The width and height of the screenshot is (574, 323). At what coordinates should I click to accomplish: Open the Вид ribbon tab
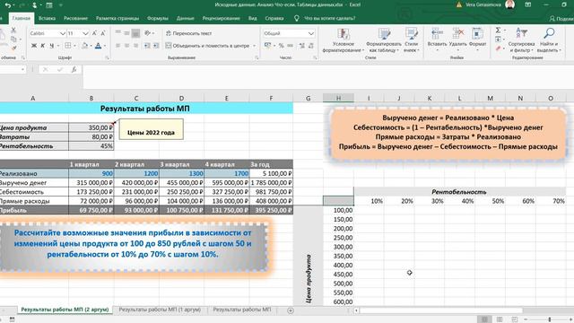(x=252, y=18)
